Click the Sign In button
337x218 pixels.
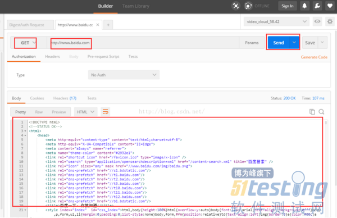[288, 6]
